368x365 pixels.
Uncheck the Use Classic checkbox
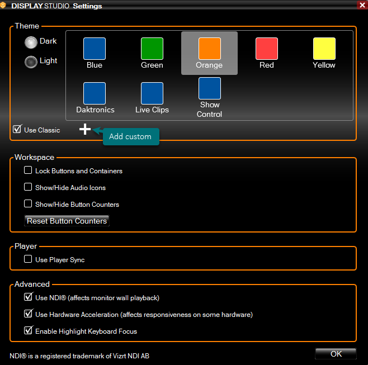[17, 130]
